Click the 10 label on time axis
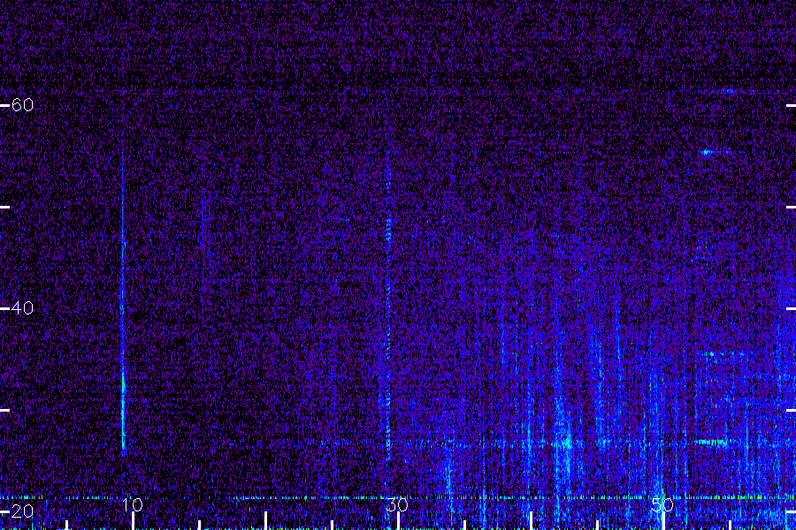Viewport: 796px width, 530px height. click(133, 504)
